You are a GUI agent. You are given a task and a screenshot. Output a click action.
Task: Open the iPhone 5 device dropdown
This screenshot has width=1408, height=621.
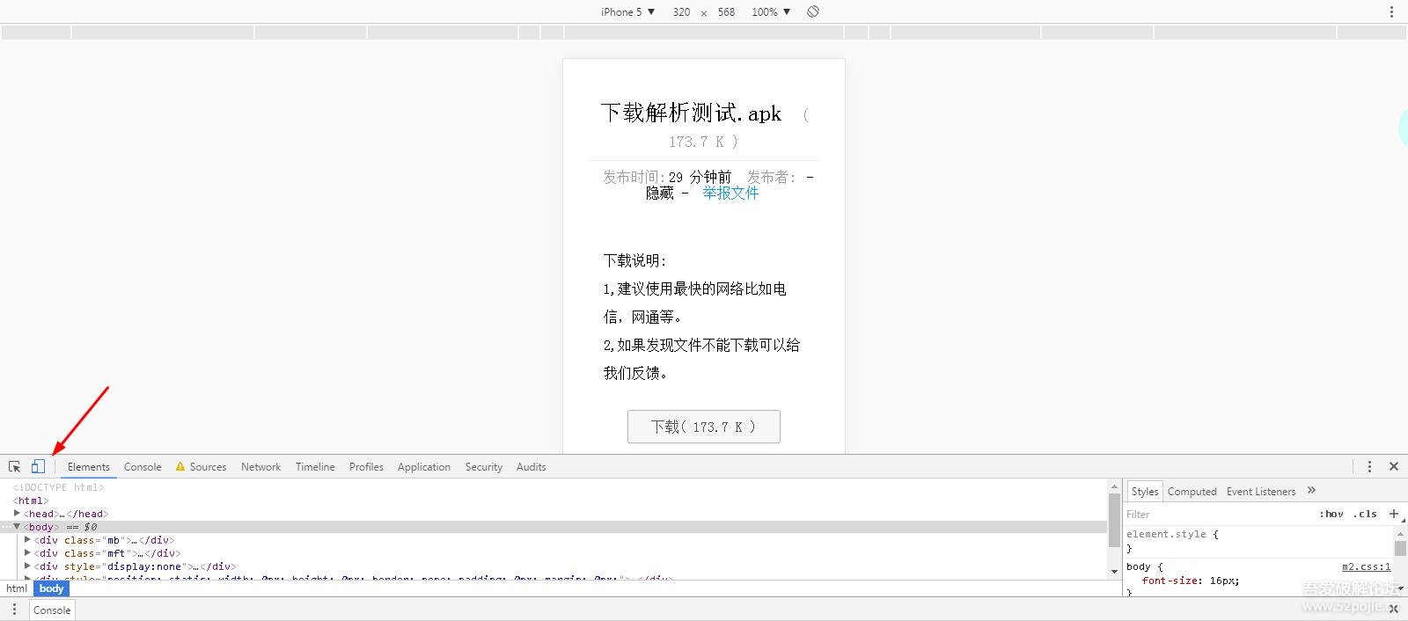(x=627, y=11)
